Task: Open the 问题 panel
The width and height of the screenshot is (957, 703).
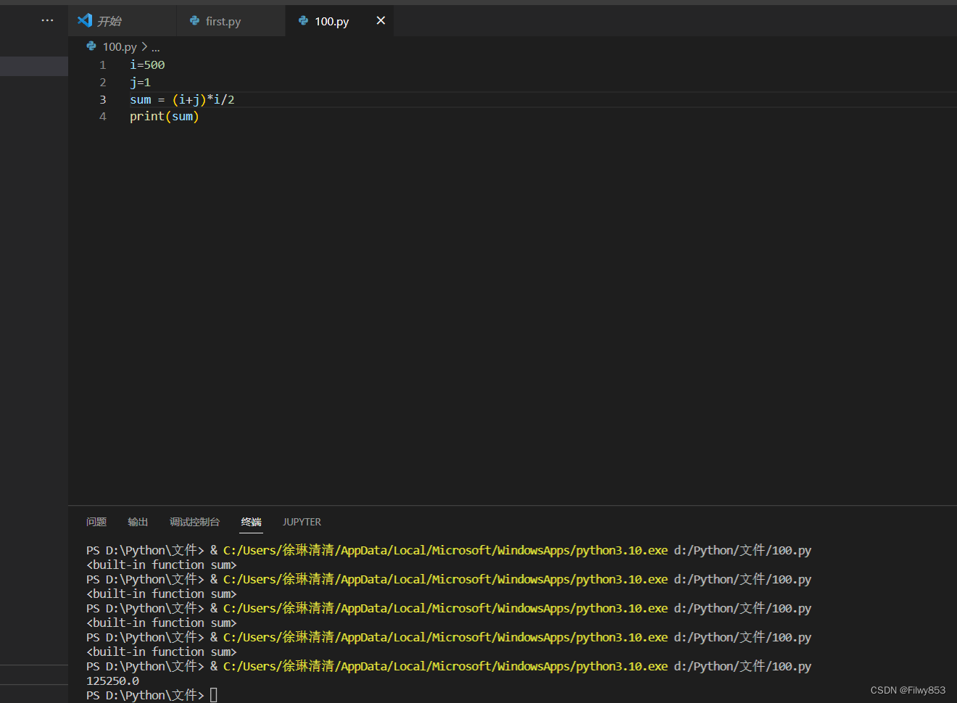Action: pyautogui.click(x=96, y=522)
